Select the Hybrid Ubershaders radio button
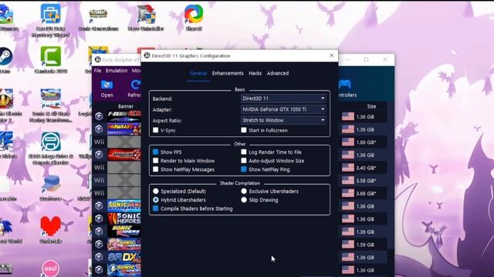Viewport: 494px width, 277px height. pos(156,200)
